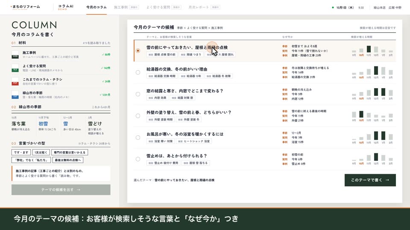Click the 10月1日(木) date in the header
Image resolution: width=410 pixels, height=230 pixels.
345,8
